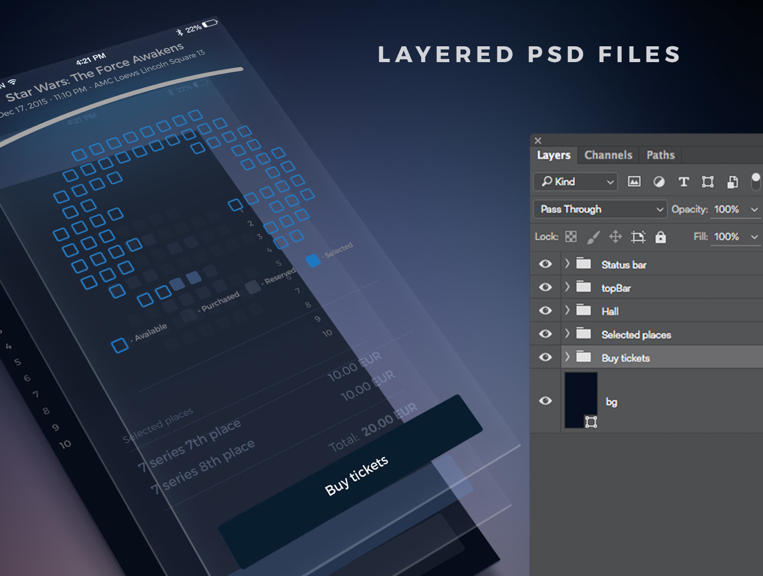
Task: Toggle visibility of the Hall group
Action: (x=545, y=311)
